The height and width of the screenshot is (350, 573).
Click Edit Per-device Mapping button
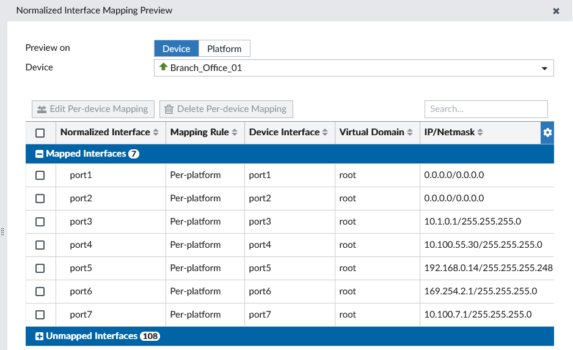(x=93, y=109)
